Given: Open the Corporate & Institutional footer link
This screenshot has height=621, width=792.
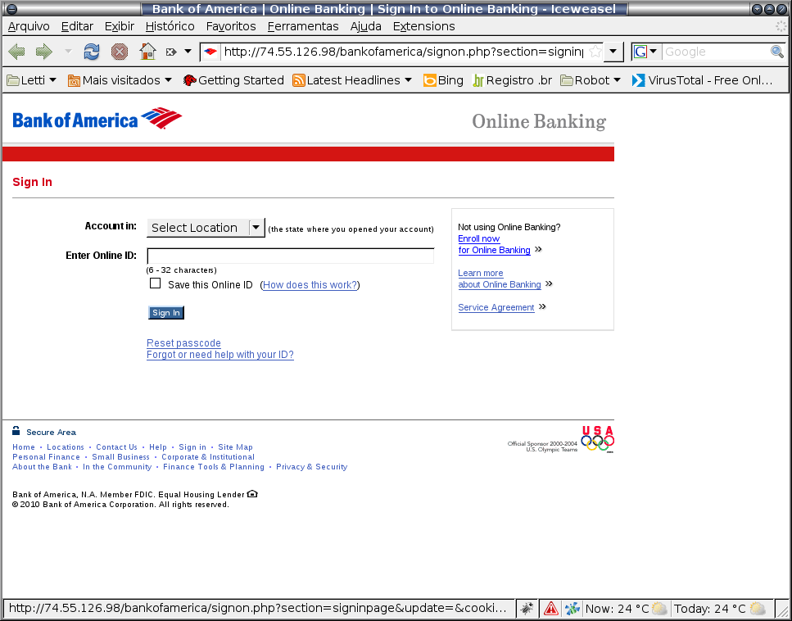Looking at the screenshot, I should 208,457.
